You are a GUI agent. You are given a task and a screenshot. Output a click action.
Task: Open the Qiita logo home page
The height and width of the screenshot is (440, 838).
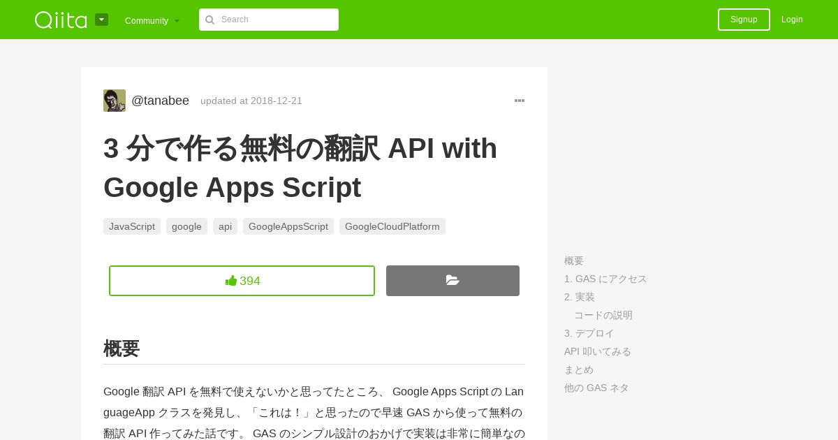[61, 20]
